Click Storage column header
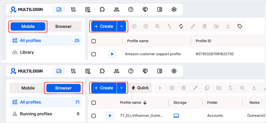266x123 pixels. point(180,103)
